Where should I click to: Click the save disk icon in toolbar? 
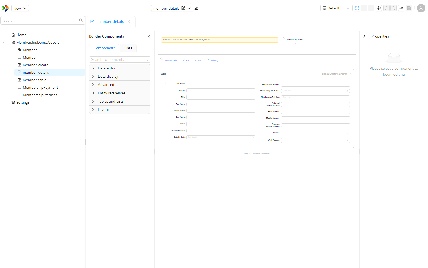pos(409,8)
